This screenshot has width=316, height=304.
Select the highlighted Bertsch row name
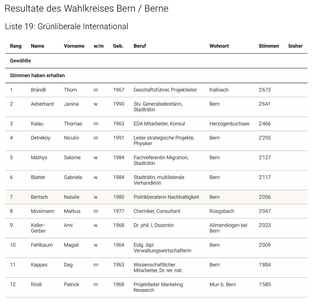[x=39, y=197]
